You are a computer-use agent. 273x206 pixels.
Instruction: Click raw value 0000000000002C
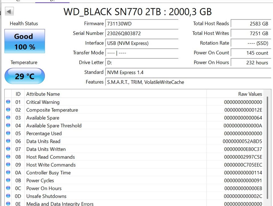[243, 196]
